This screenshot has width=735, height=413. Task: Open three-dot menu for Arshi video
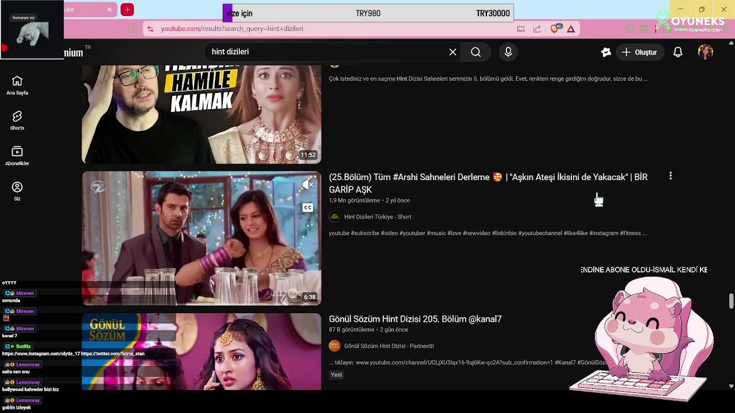coord(670,176)
